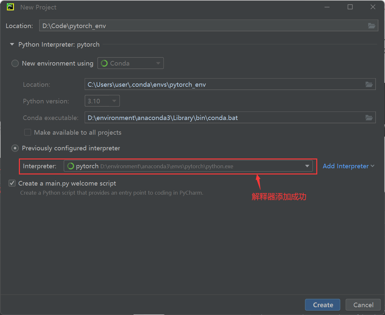Uncheck Create a main.py welcome script

coord(12,183)
